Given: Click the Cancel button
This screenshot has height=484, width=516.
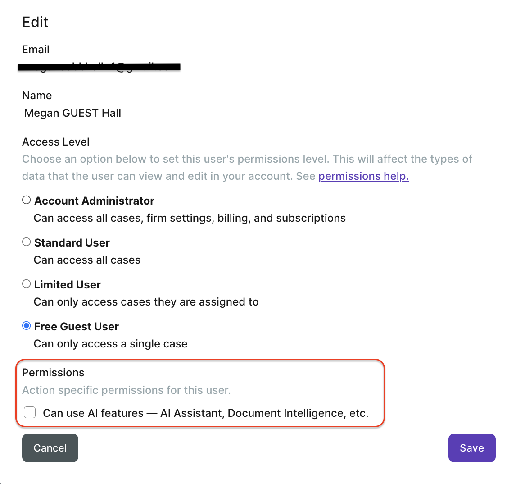Looking at the screenshot, I should (x=50, y=447).
